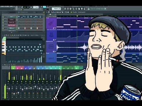The height and width of the screenshot is (106, 142).
Task: Open the Mixer Wide layout dropdown
Action: (x=14, y=64)
